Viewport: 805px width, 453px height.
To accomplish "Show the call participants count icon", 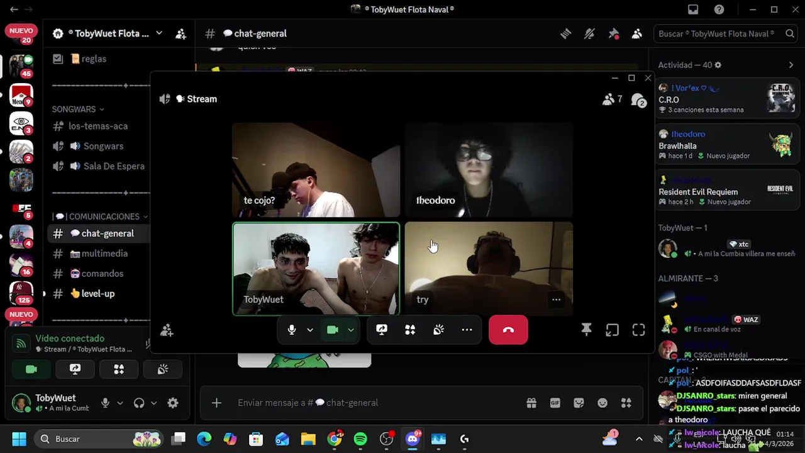I will click(612, 99).
